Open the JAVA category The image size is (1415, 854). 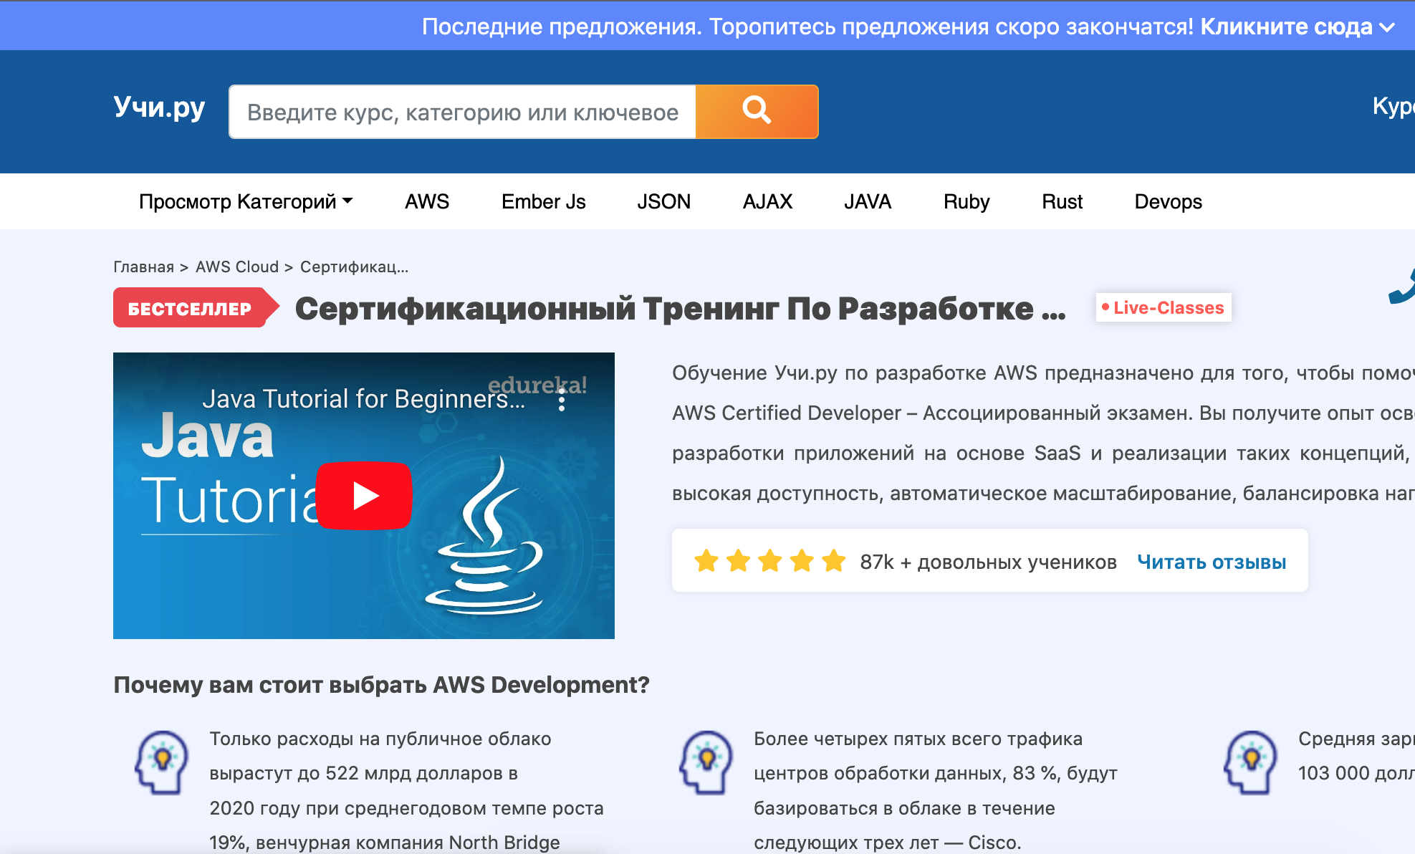tap(867, 201)
